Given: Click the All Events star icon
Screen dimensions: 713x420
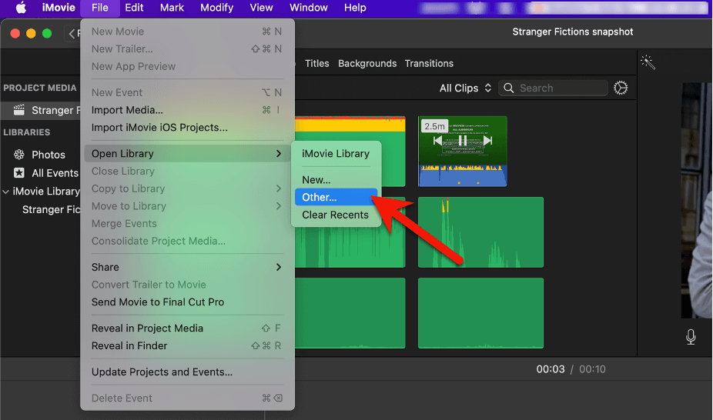Looking at the screenshot, I should coord(19,173).
